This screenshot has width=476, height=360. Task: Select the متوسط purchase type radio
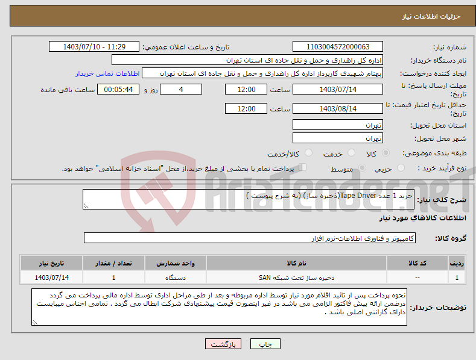pos(362,168)
